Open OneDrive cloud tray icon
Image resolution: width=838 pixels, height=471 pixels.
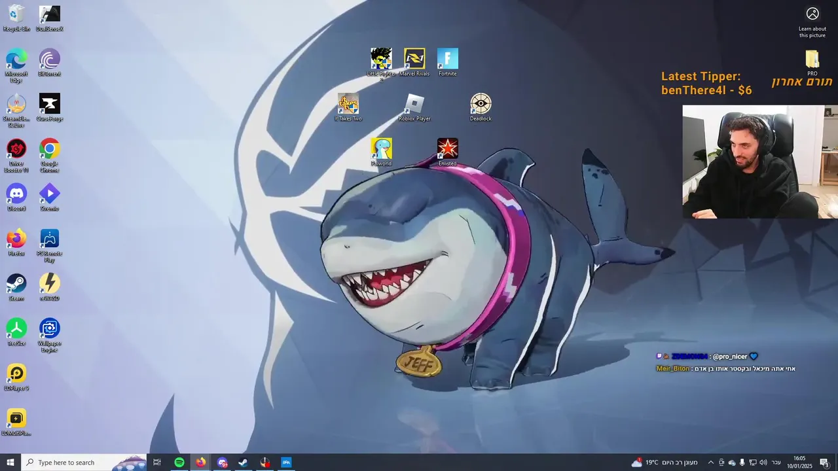[732, 462]
